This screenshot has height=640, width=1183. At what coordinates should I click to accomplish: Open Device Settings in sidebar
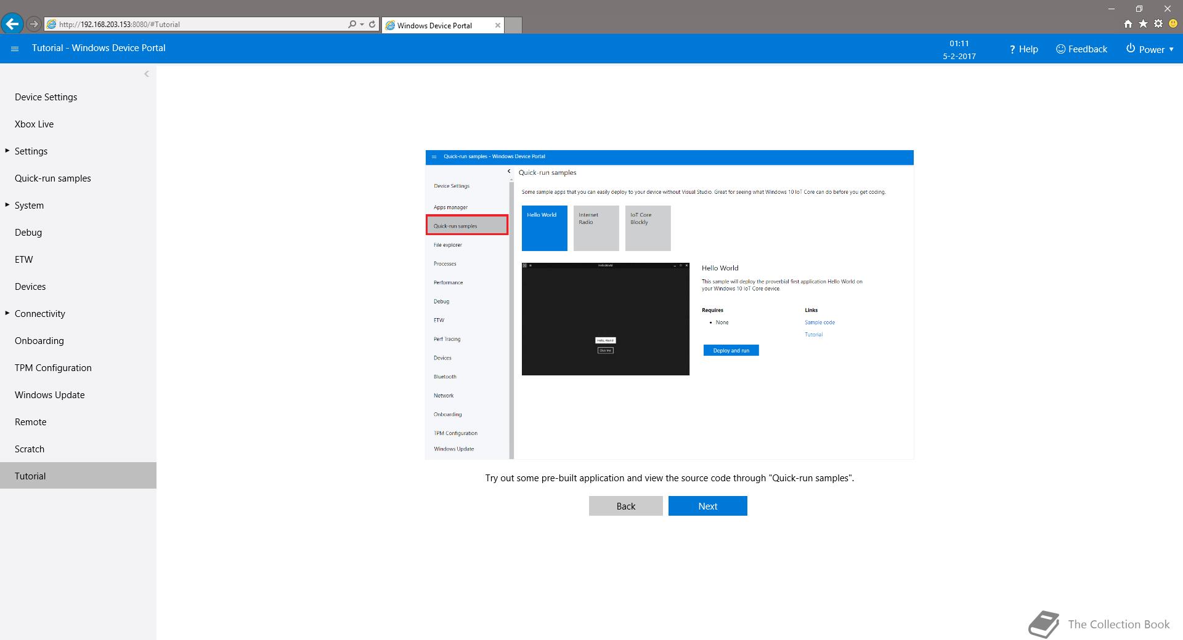[78, 97]
